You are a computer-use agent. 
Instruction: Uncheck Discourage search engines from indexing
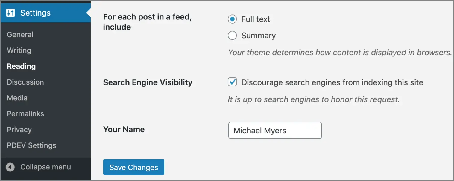232,82
